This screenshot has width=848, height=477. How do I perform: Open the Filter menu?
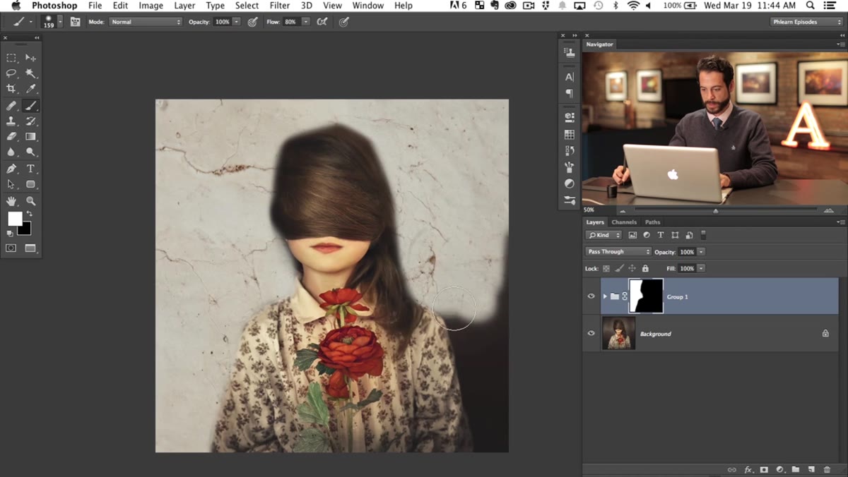[x=280, y=6]
